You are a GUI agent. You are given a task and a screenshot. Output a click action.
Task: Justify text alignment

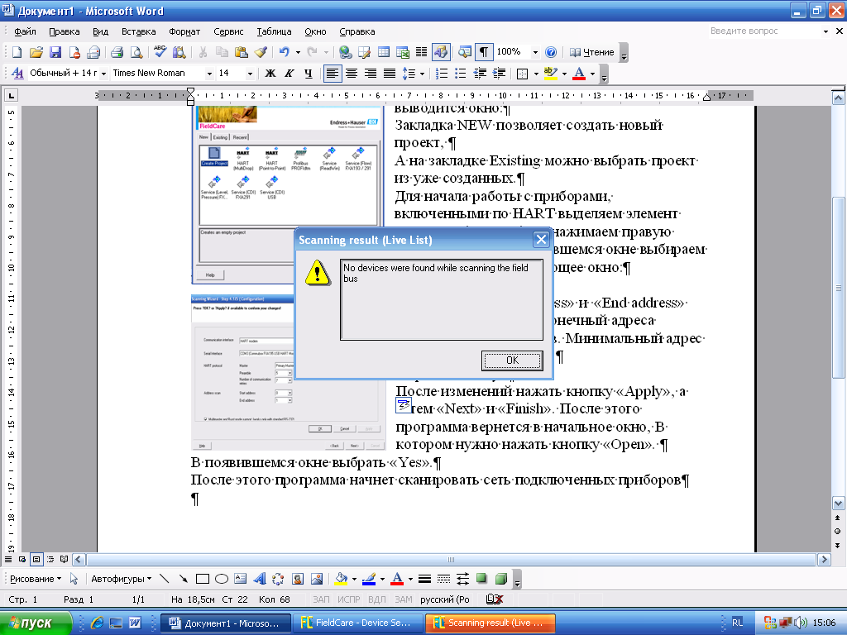390,73
